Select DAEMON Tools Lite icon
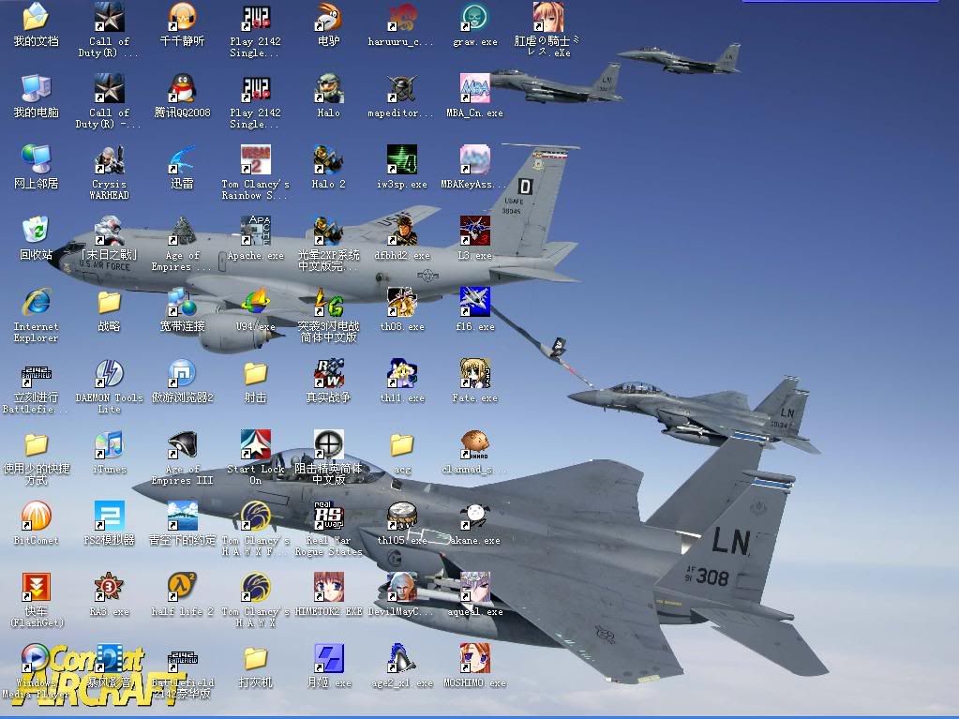The width and height of the screenshot is (959, 719). point(110,374)
